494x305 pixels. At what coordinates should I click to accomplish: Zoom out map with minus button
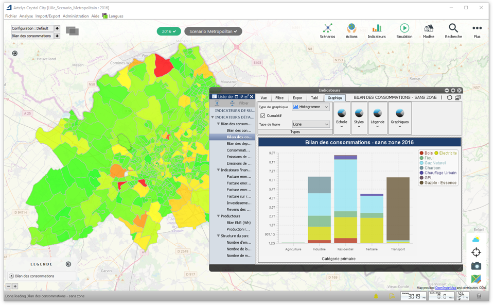tap(9, 286)
